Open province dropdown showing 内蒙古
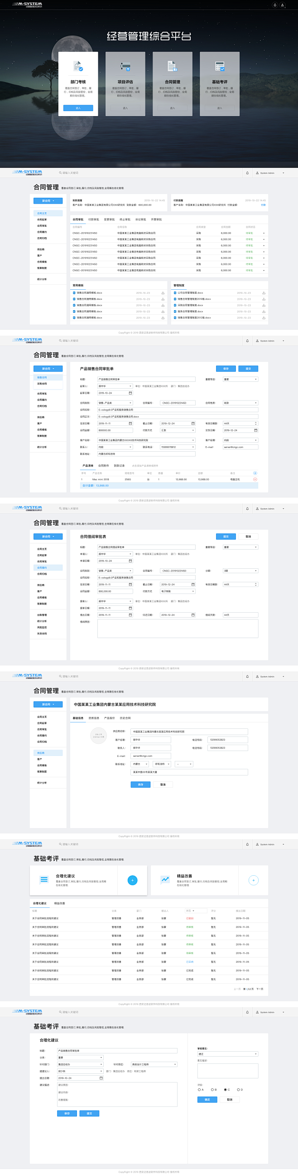The image size is (298, 1175). [x=140, y=764]
